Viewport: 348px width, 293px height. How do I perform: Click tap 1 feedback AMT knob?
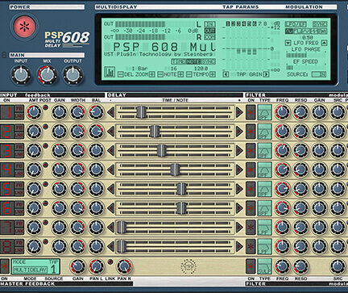(34, 112)
